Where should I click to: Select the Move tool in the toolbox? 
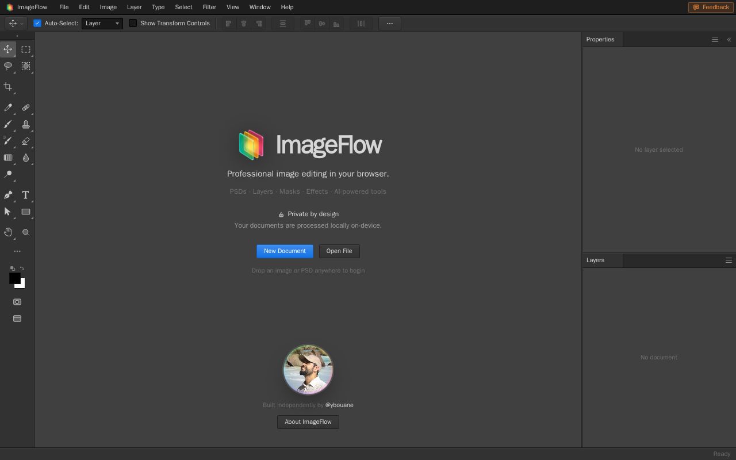tap(8, 49)
